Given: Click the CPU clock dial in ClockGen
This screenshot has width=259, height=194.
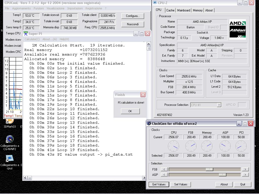Looking at the screenshot, I should [x=174, y=146].
